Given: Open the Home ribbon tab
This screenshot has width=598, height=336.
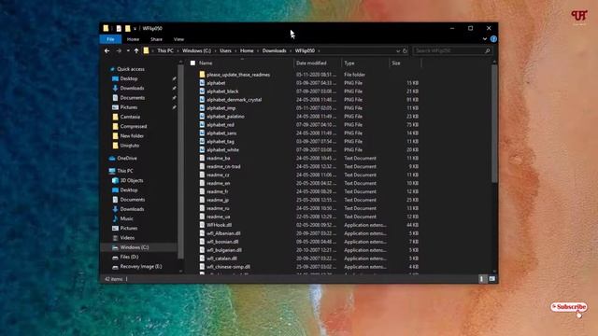Looking at the screenshot, I should [x=133, y=39].
